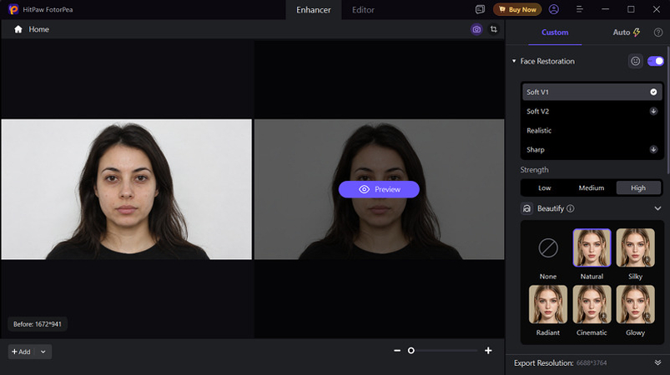This screenshot has height=375, width=670.
Task: Select the Auto tab
Action: (x=627, y=32)
